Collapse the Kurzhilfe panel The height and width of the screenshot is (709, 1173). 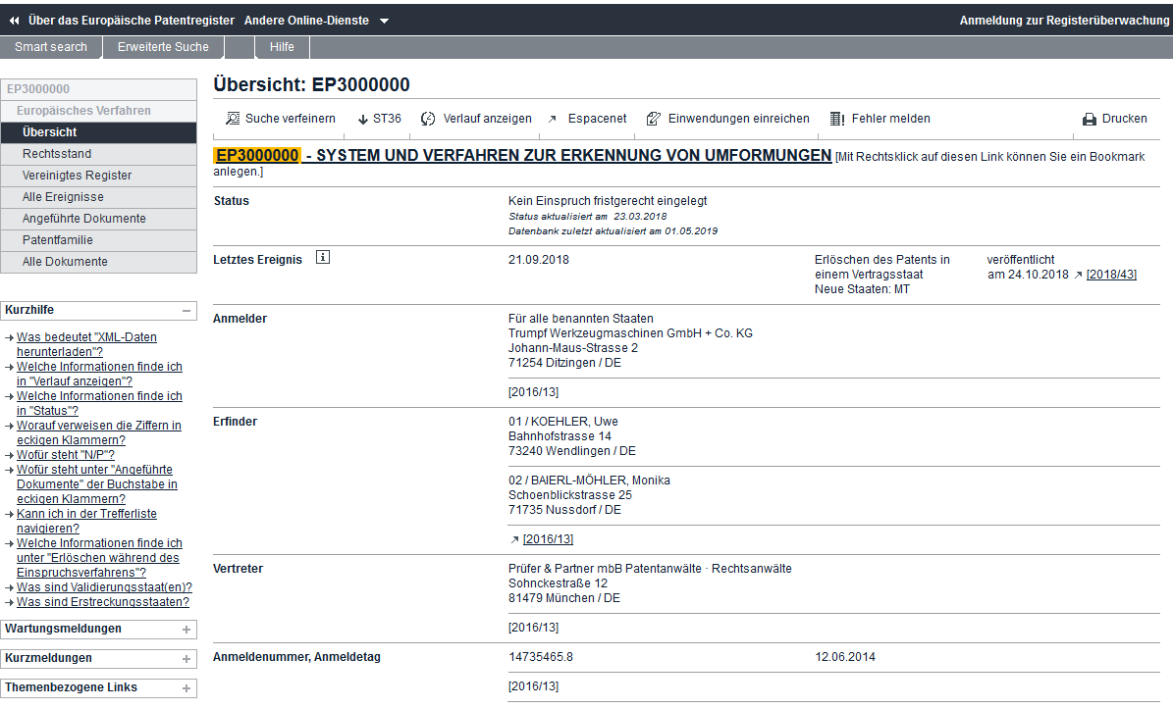click(x=187, y=311)
